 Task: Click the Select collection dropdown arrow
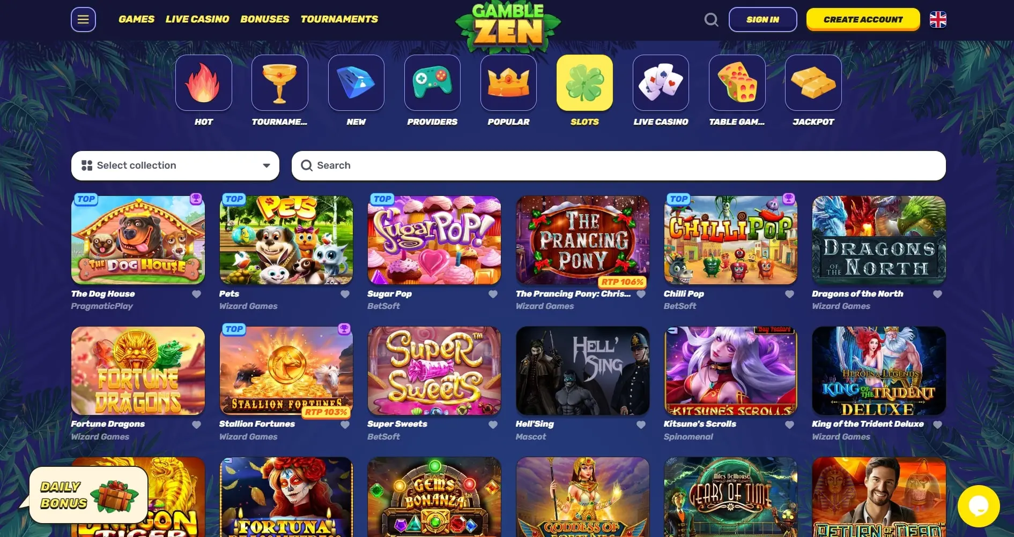(x=267, y=165)
